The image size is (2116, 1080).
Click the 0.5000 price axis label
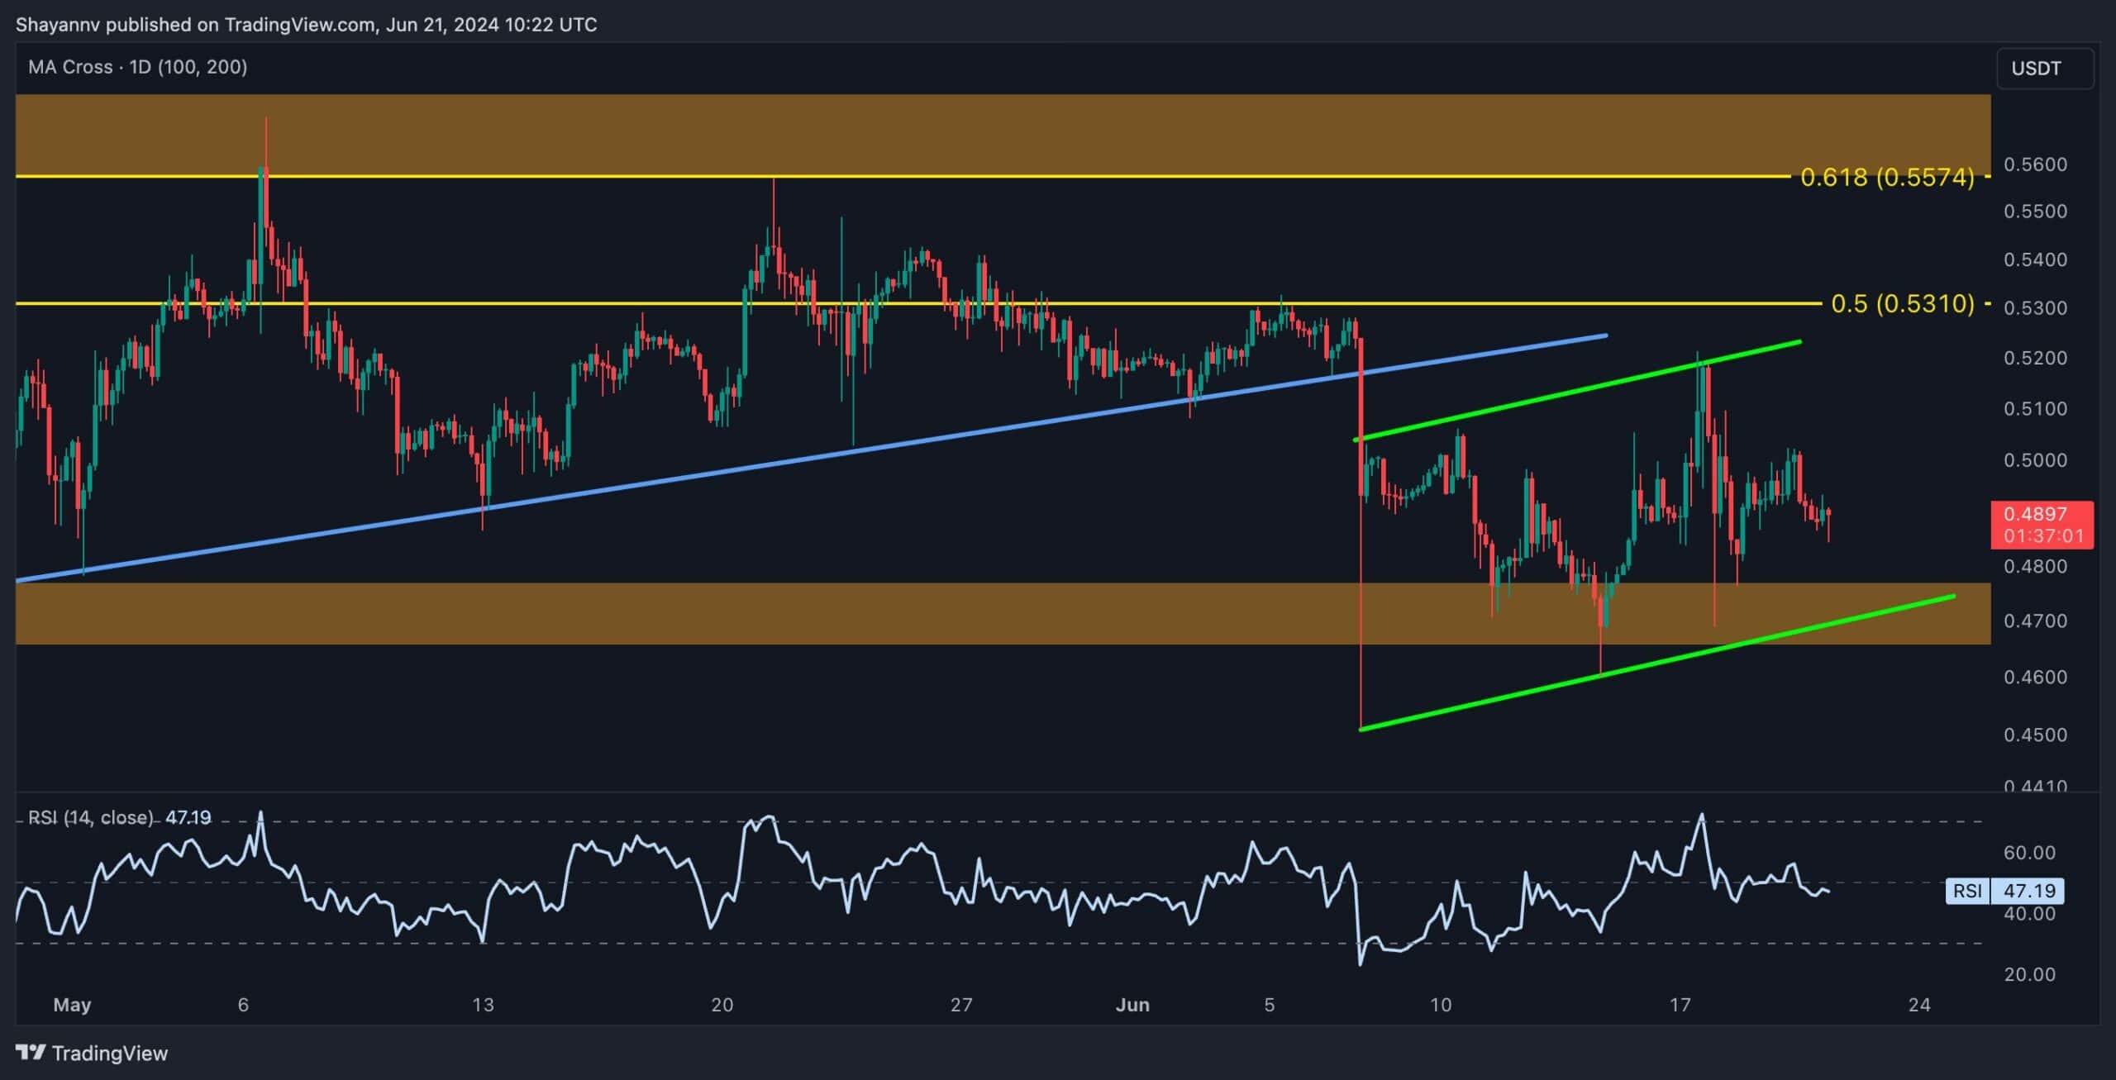coord(2035,459)
